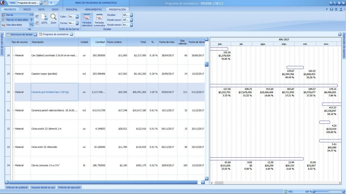Open the help question mark icon
Viewport: 346px width, 194px height.
(331, 9)
